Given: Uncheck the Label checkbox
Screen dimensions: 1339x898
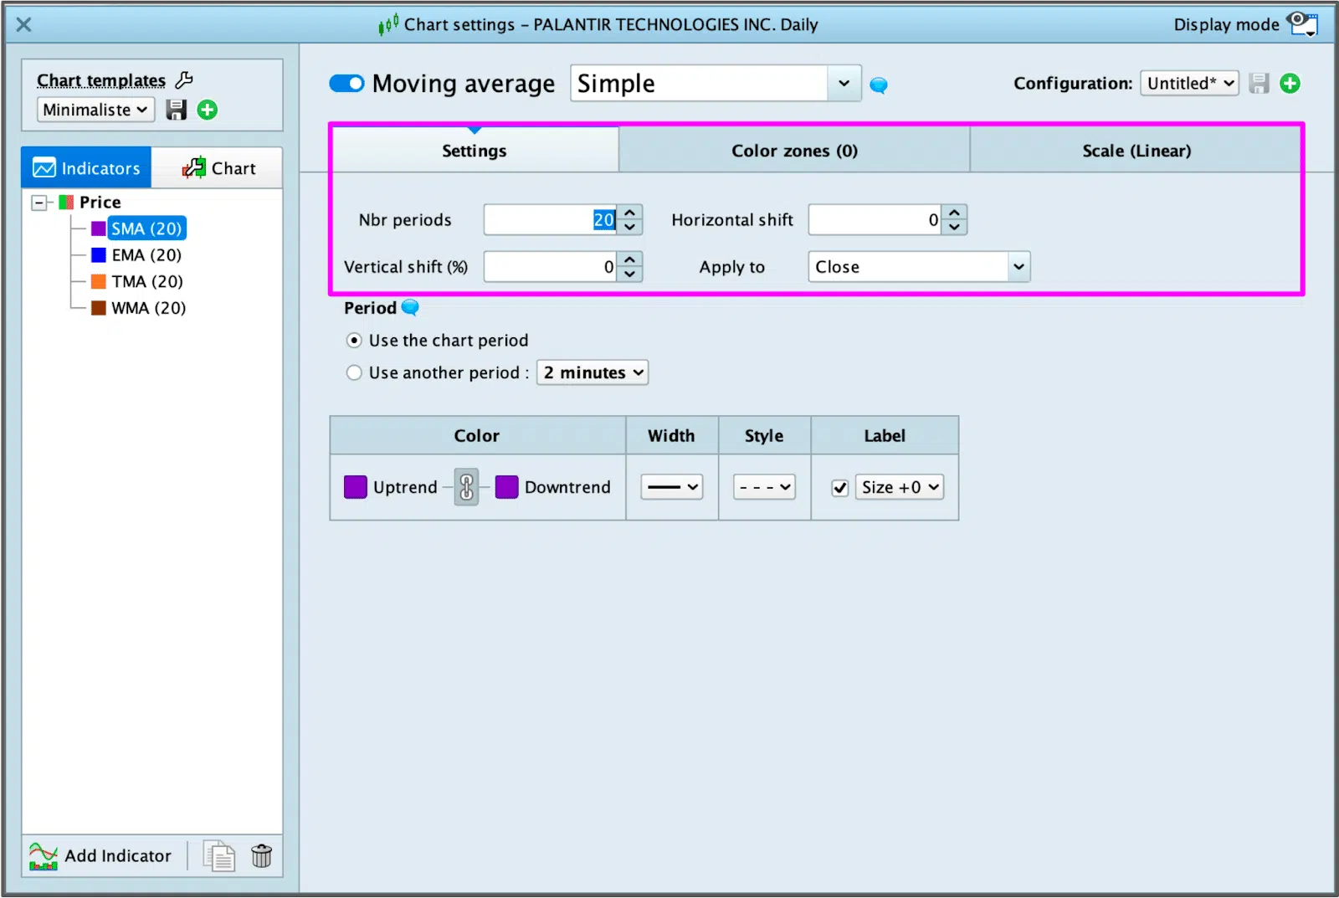Looking at the screenshot, I should pyautogui.click(x=839, y=487).
